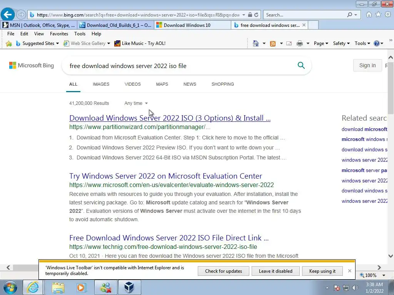Click Check for updates button
The width and height of the screenshot is (394, 295).
click(x=224, y=271)
